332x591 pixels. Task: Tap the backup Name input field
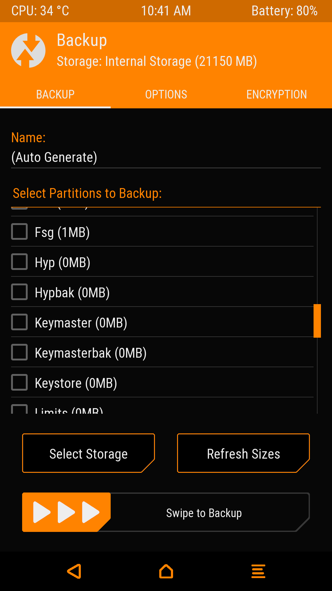[166, 157]
